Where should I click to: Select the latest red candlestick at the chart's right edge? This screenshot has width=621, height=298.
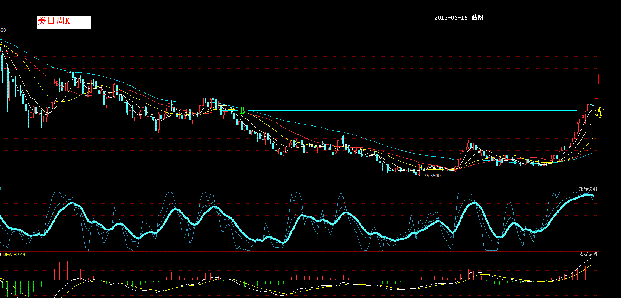point(600,79)
